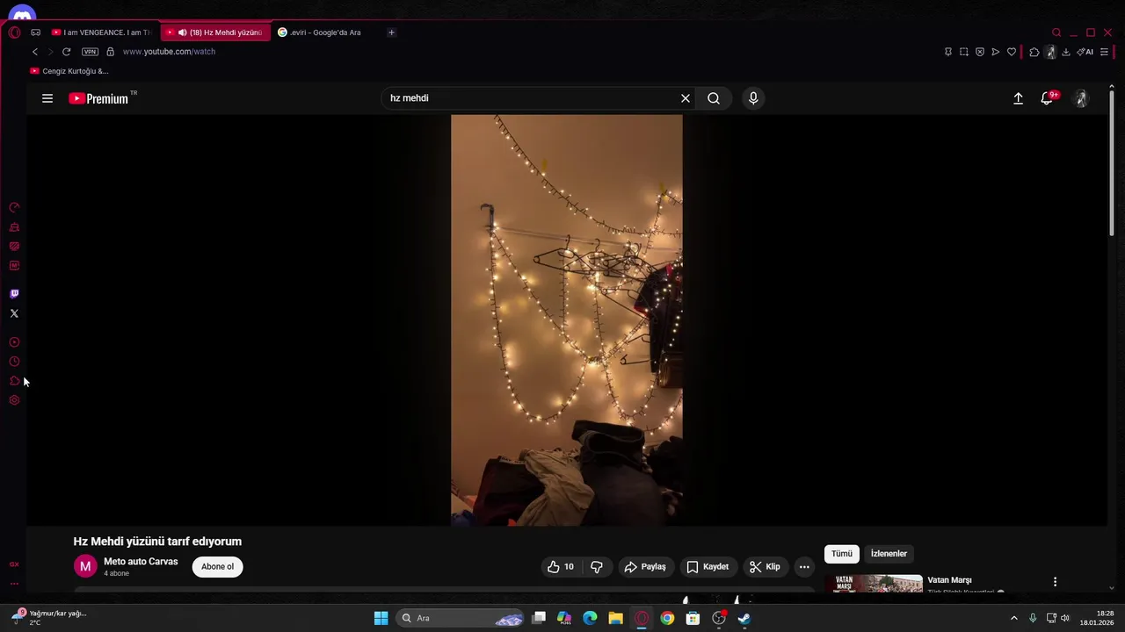The width and height of the screenshot is (1125, 632).
Task: Open Vatan Marşı suggested video thumbnail
Action: [874, 584]
